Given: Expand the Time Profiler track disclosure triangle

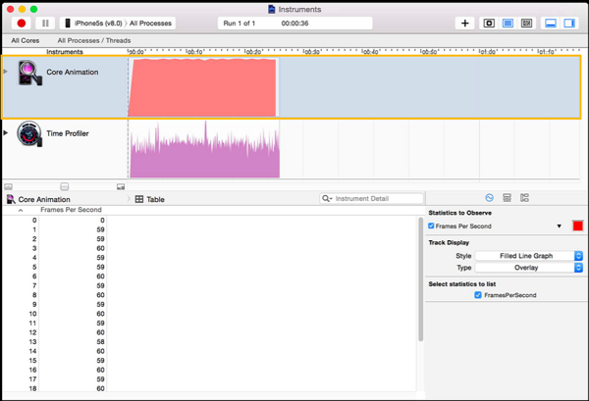Looking at the screenshot, I should pyautogui.click(x=6, y=132).
